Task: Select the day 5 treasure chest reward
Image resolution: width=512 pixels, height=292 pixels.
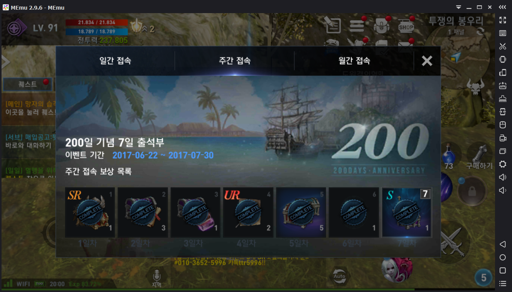Action: click(x=301, y=212)
